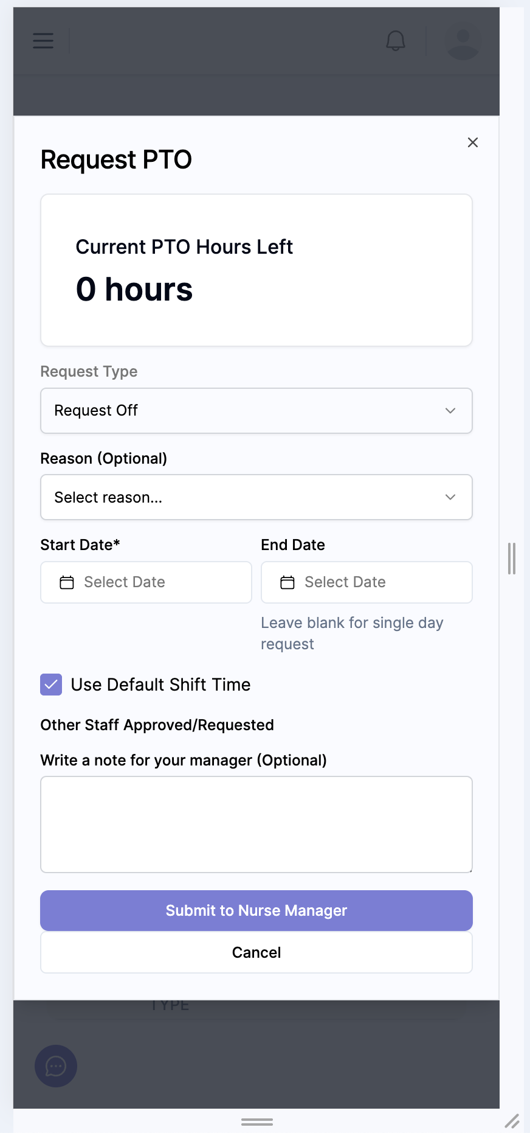Close the Request PTO dialog
The height and width of the screenshot is (1133, 530).
473,142
